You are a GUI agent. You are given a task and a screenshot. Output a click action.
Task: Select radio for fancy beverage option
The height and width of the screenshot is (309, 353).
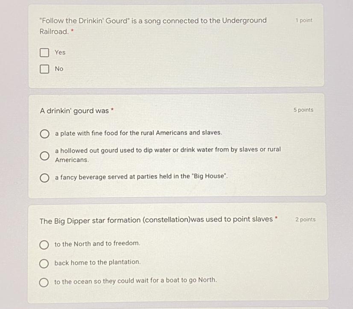coord(44,178)
